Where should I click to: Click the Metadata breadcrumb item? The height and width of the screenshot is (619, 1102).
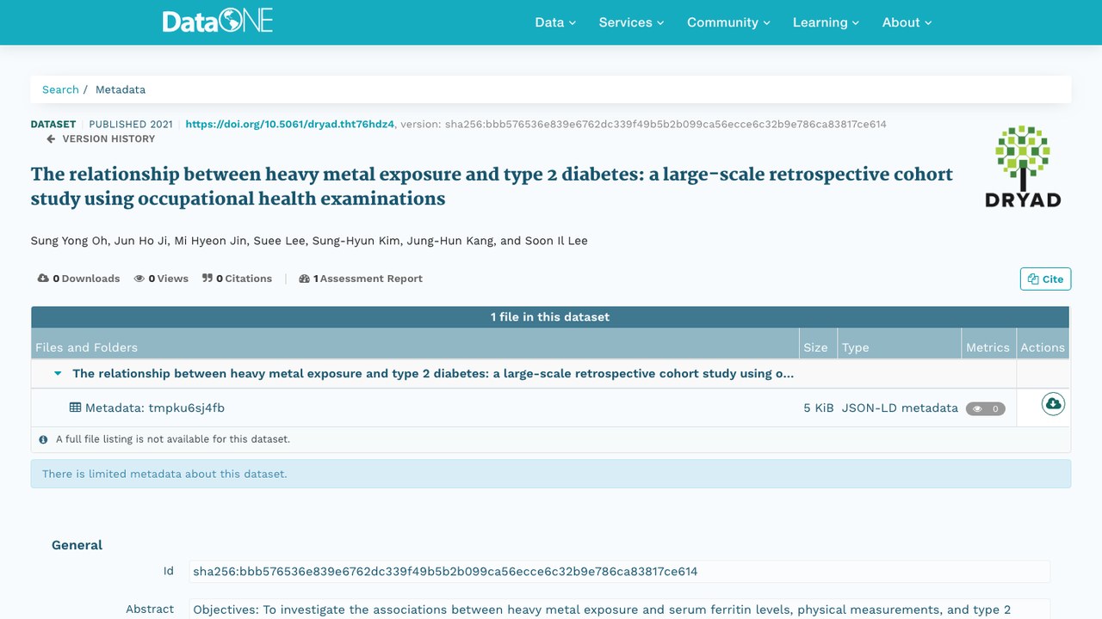pyautogui.click(x=121, y=89)
